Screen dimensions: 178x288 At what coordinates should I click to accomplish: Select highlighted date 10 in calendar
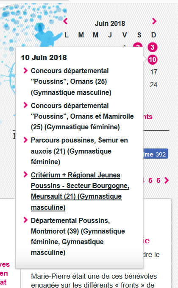(x=153, y=60)
